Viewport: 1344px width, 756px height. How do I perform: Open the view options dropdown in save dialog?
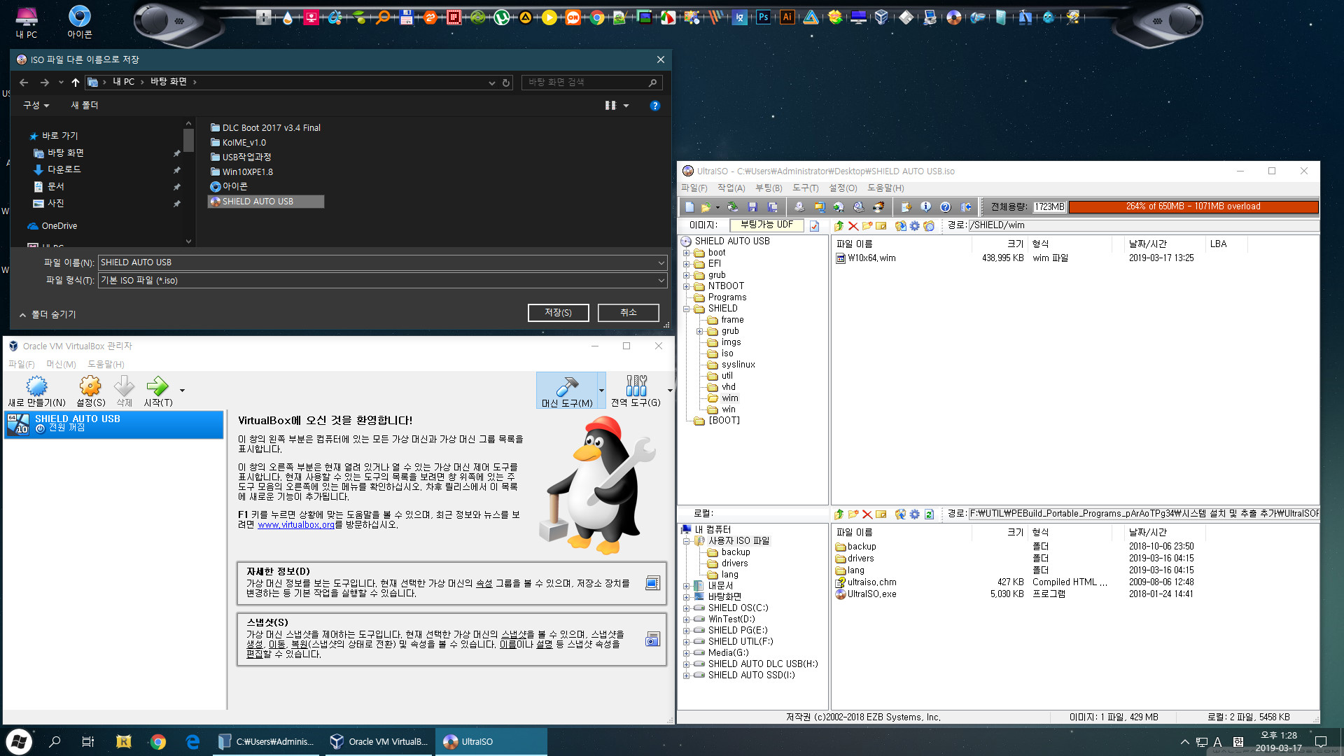626,106
